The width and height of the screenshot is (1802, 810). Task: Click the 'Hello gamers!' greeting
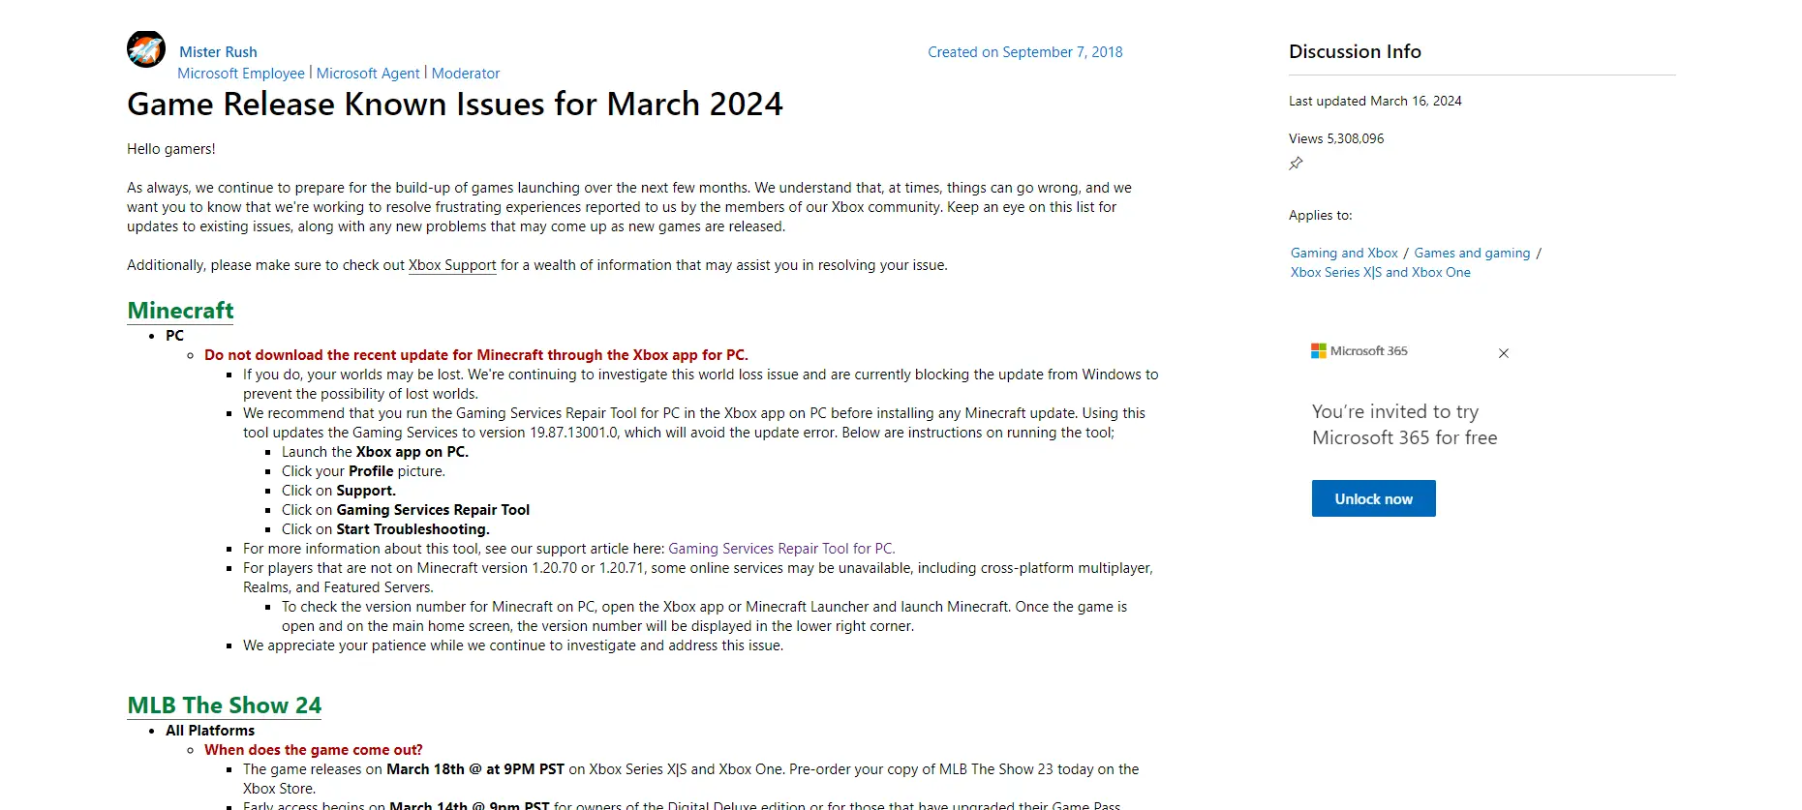tap(171, 149)
